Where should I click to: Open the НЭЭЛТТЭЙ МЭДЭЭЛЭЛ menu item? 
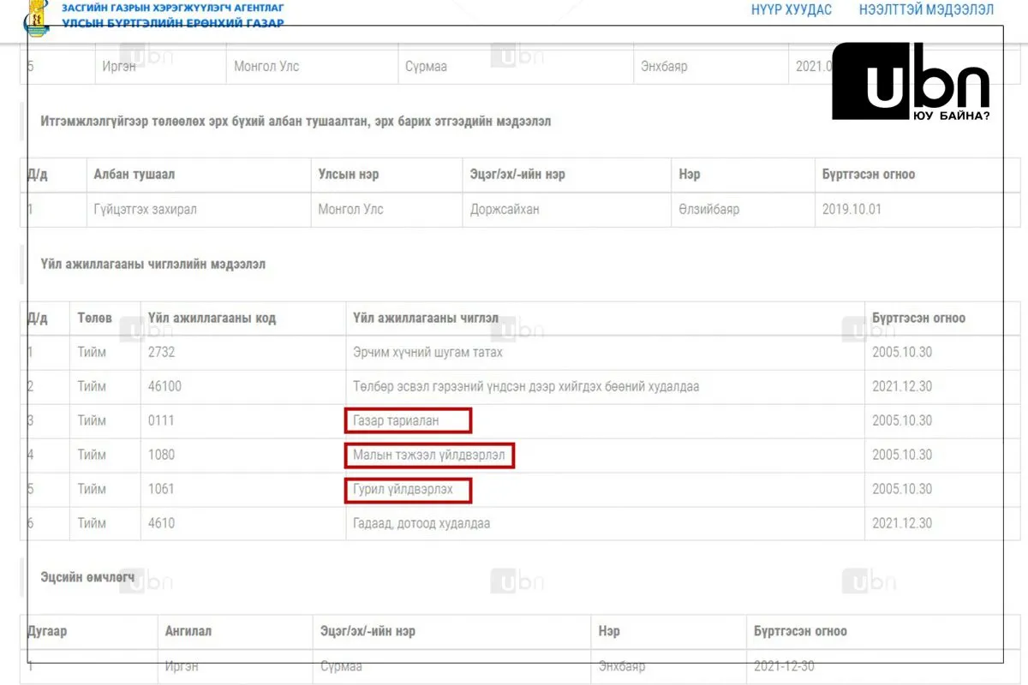[926, 10]
